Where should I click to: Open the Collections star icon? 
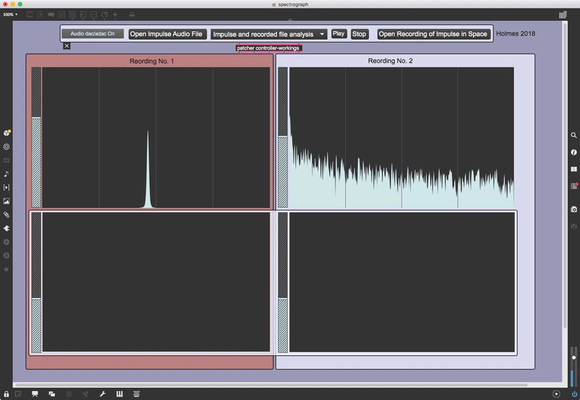pos(6,269)
